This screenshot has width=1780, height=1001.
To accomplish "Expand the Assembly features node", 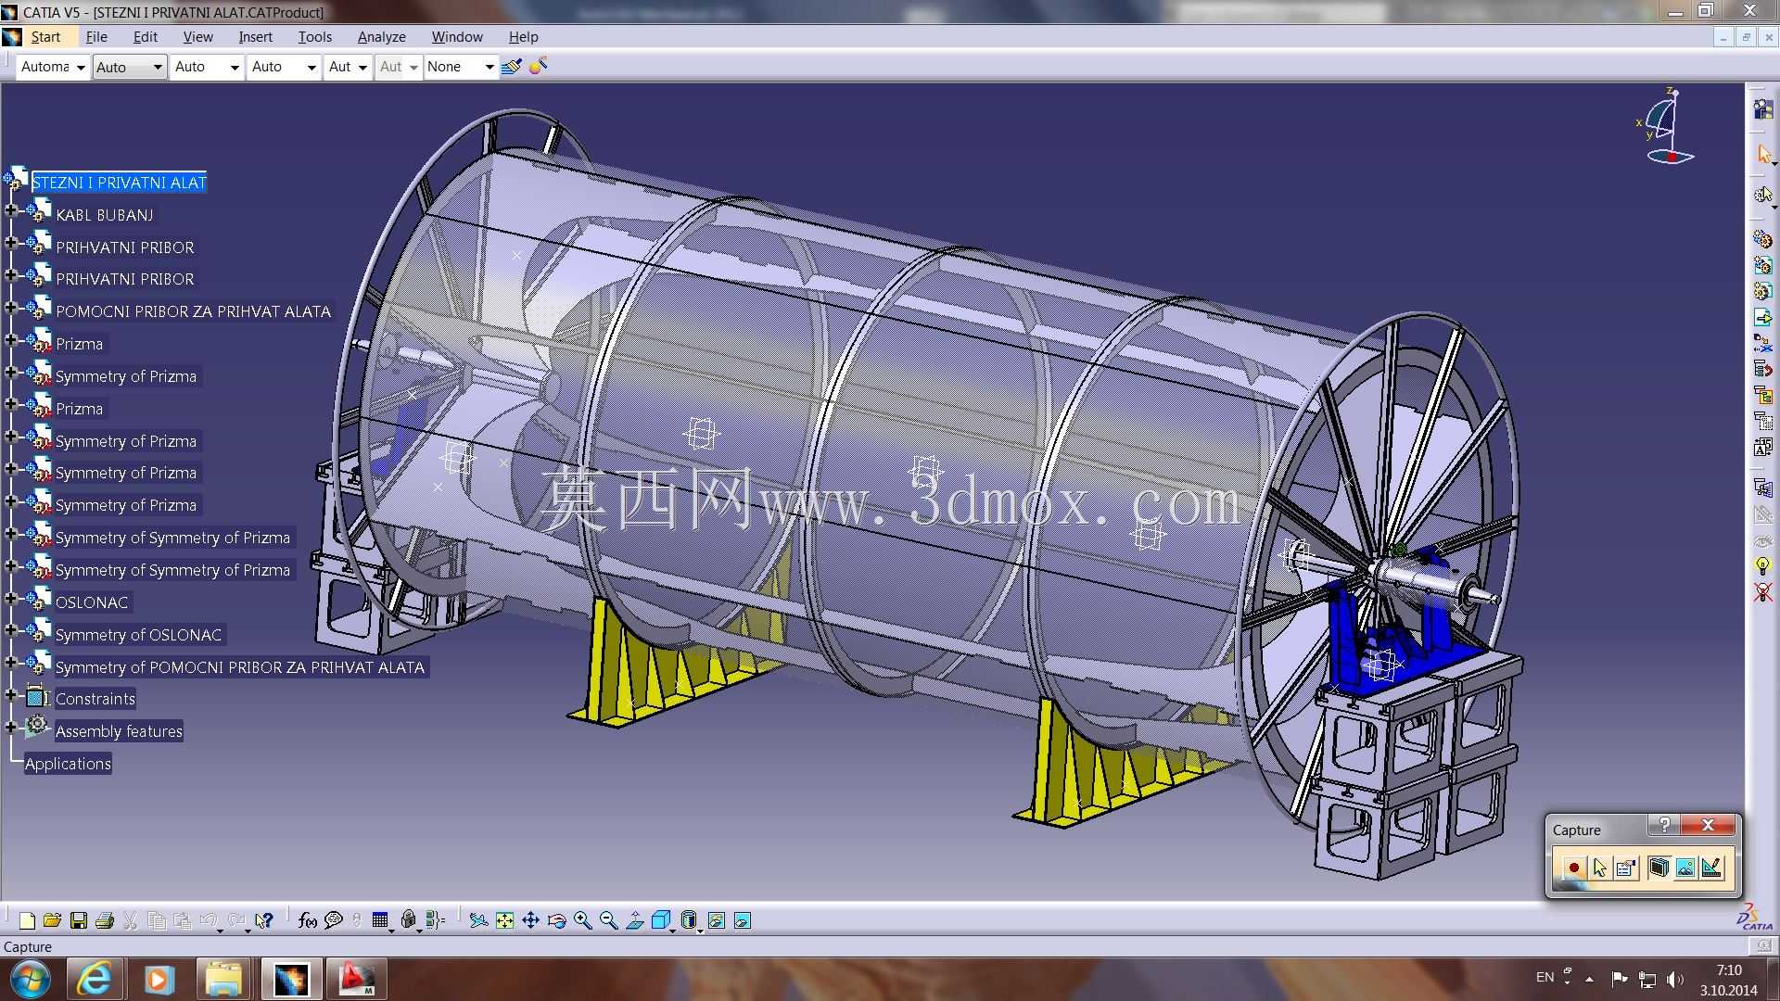I will click(11, 728).
